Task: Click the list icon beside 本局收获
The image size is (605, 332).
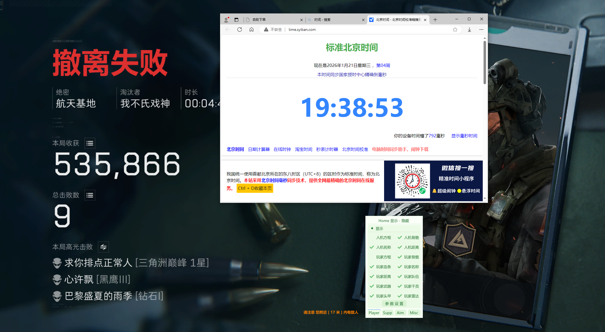Action: coord(90,143)
